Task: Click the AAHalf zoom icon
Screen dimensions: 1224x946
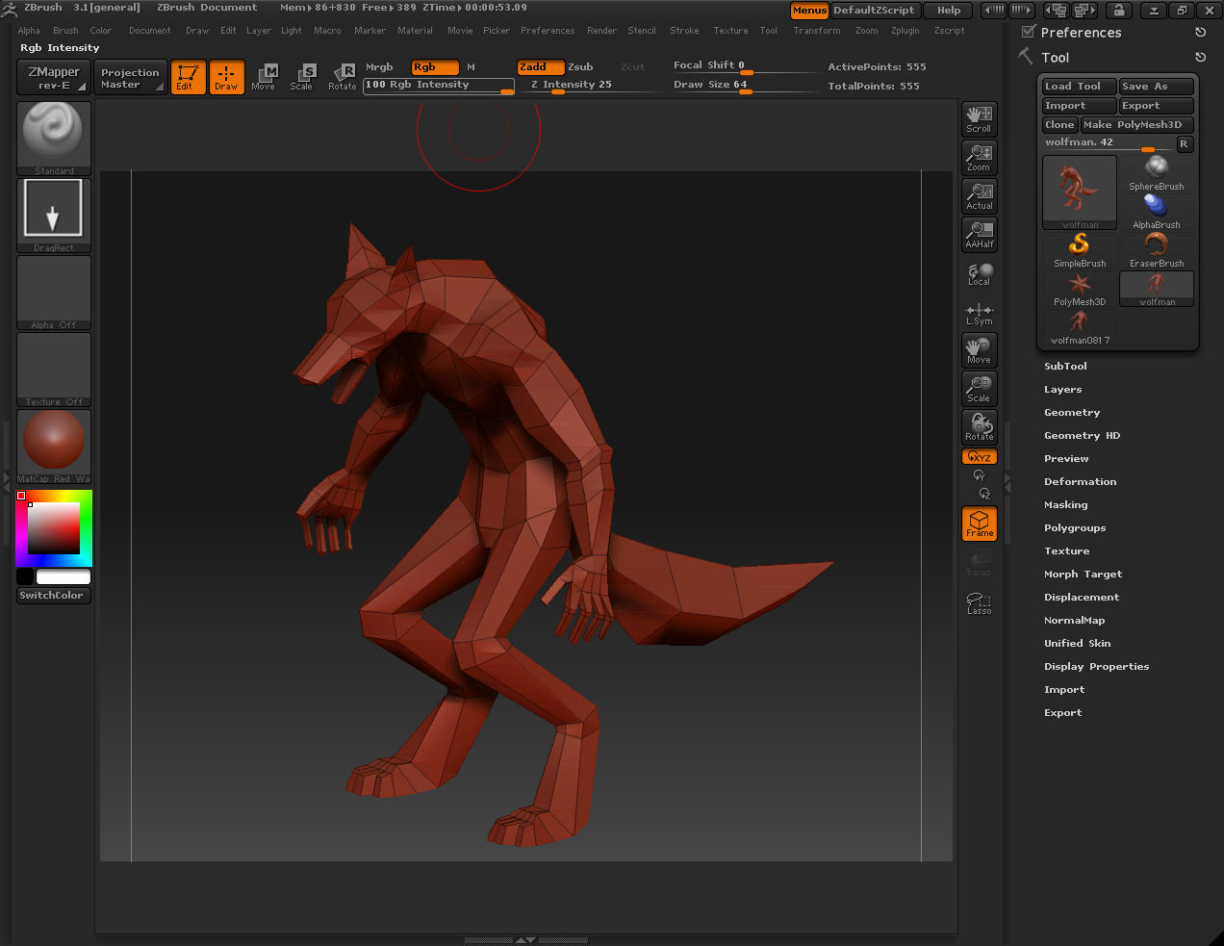Action: click(x=979, y=234)
